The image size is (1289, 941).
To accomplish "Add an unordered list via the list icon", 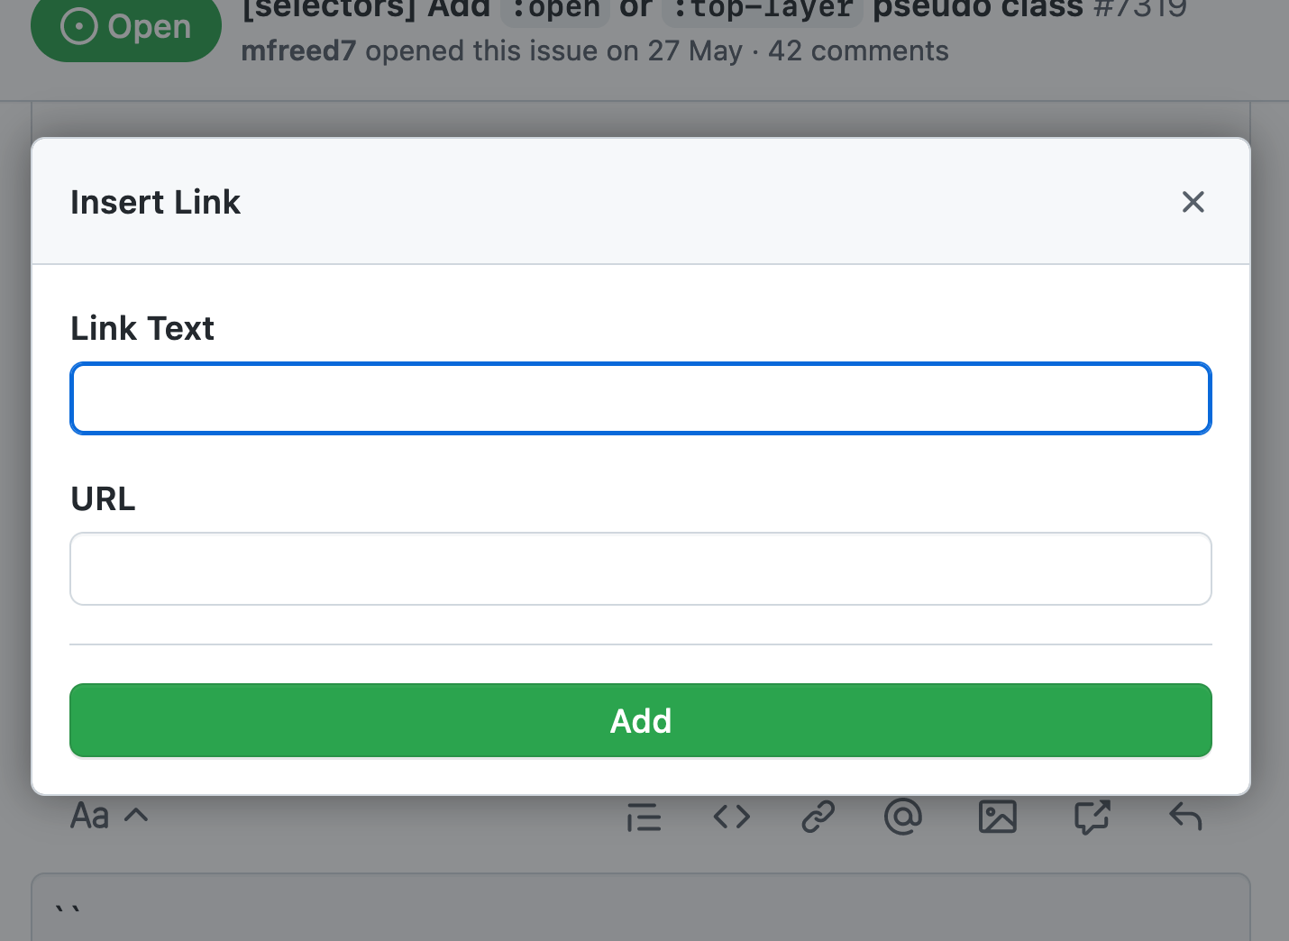I will 644,817.
